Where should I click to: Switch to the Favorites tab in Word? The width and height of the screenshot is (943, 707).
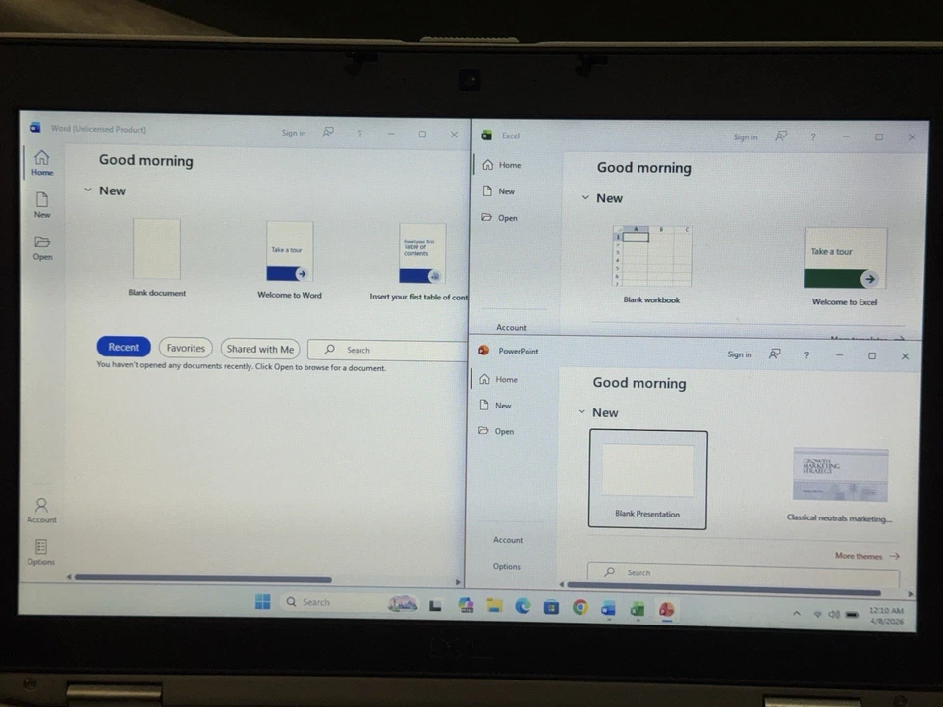(186, 348)
